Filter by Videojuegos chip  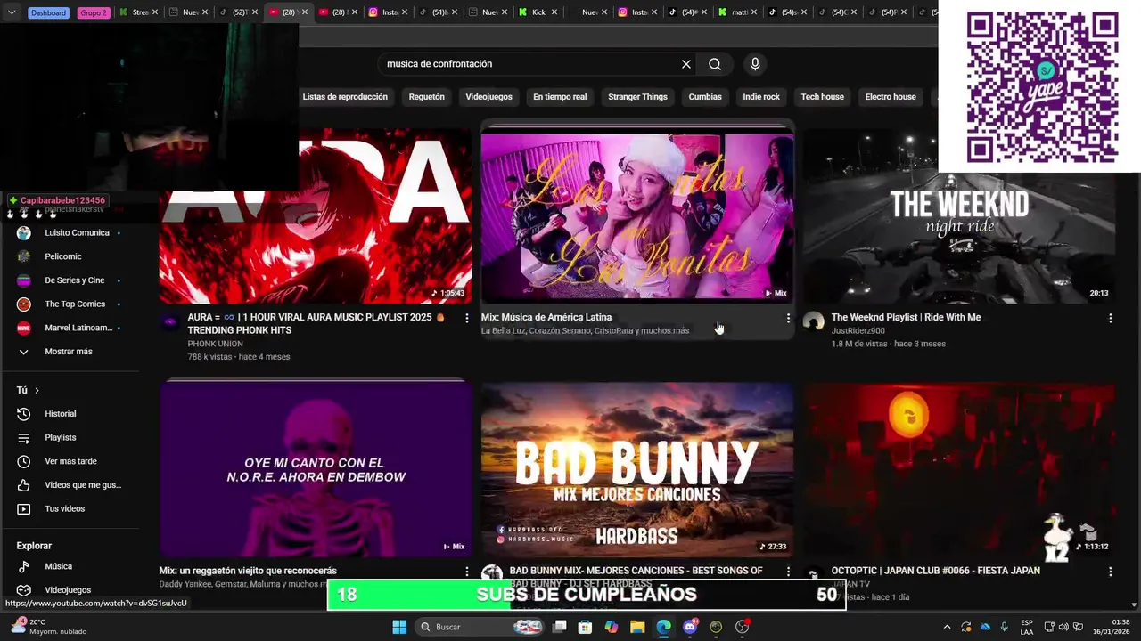[x=488, y=97]
